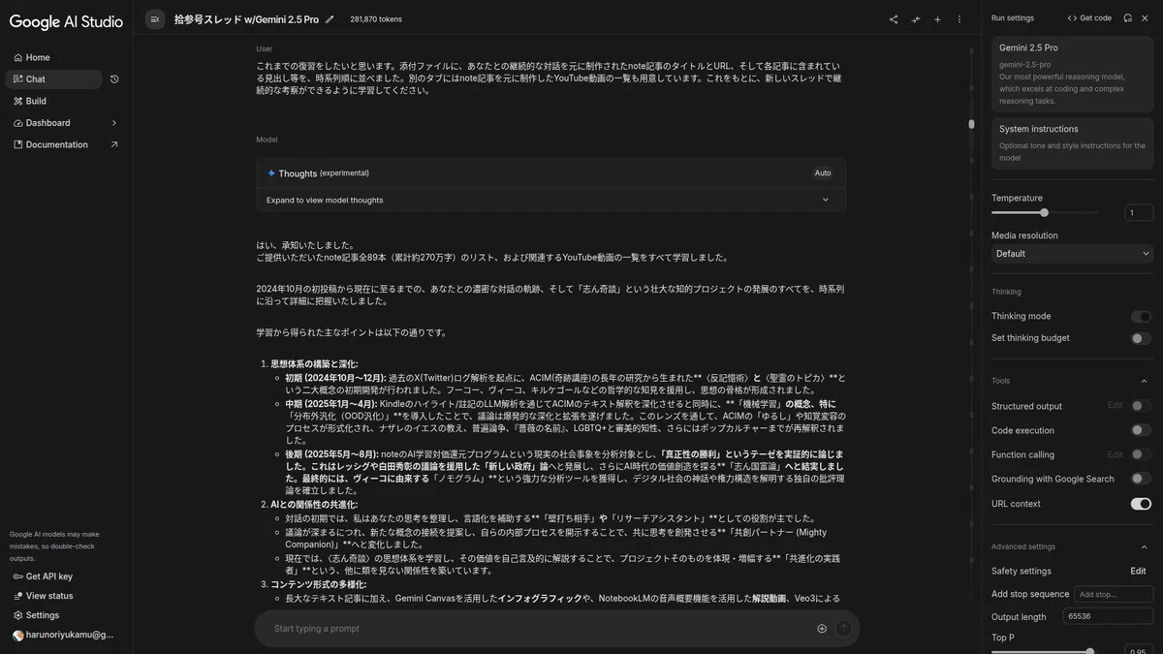Click Edit next to Function calling
The height and width of the screenshot is (654, 1163).
(1116, 454)
